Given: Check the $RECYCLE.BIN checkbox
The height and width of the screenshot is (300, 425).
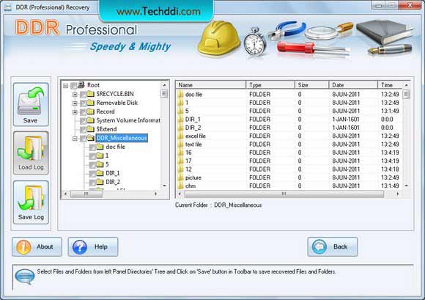Looking at the screenshot, I should pyautogui.click(x=84, y=95).
